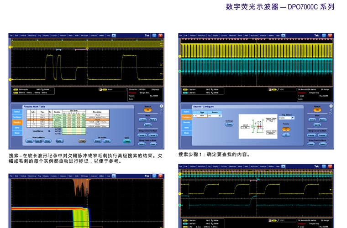Click Cursor 1 button in Mark Table window
The width and height of the screenshot is (347, 228).
142,135
